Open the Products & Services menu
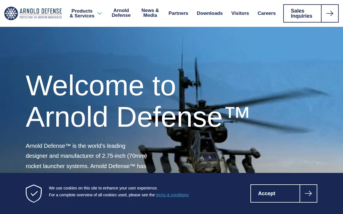The height and width of the screenshot is (214, 343). point(82,13)
